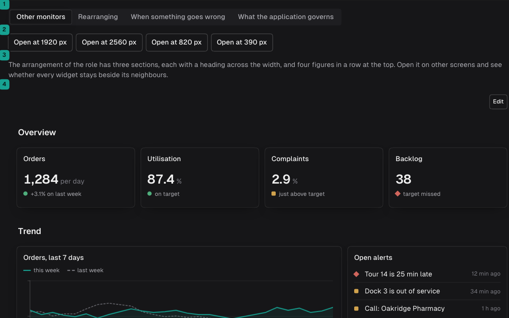Viewport: 509px width, 318px height.
Task: Click the red diamond icon for Tour 14 alert
Action: [x=356, y=274]
